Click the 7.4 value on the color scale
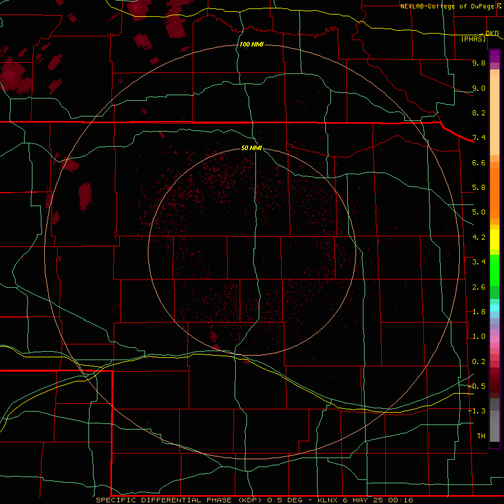 479,138
